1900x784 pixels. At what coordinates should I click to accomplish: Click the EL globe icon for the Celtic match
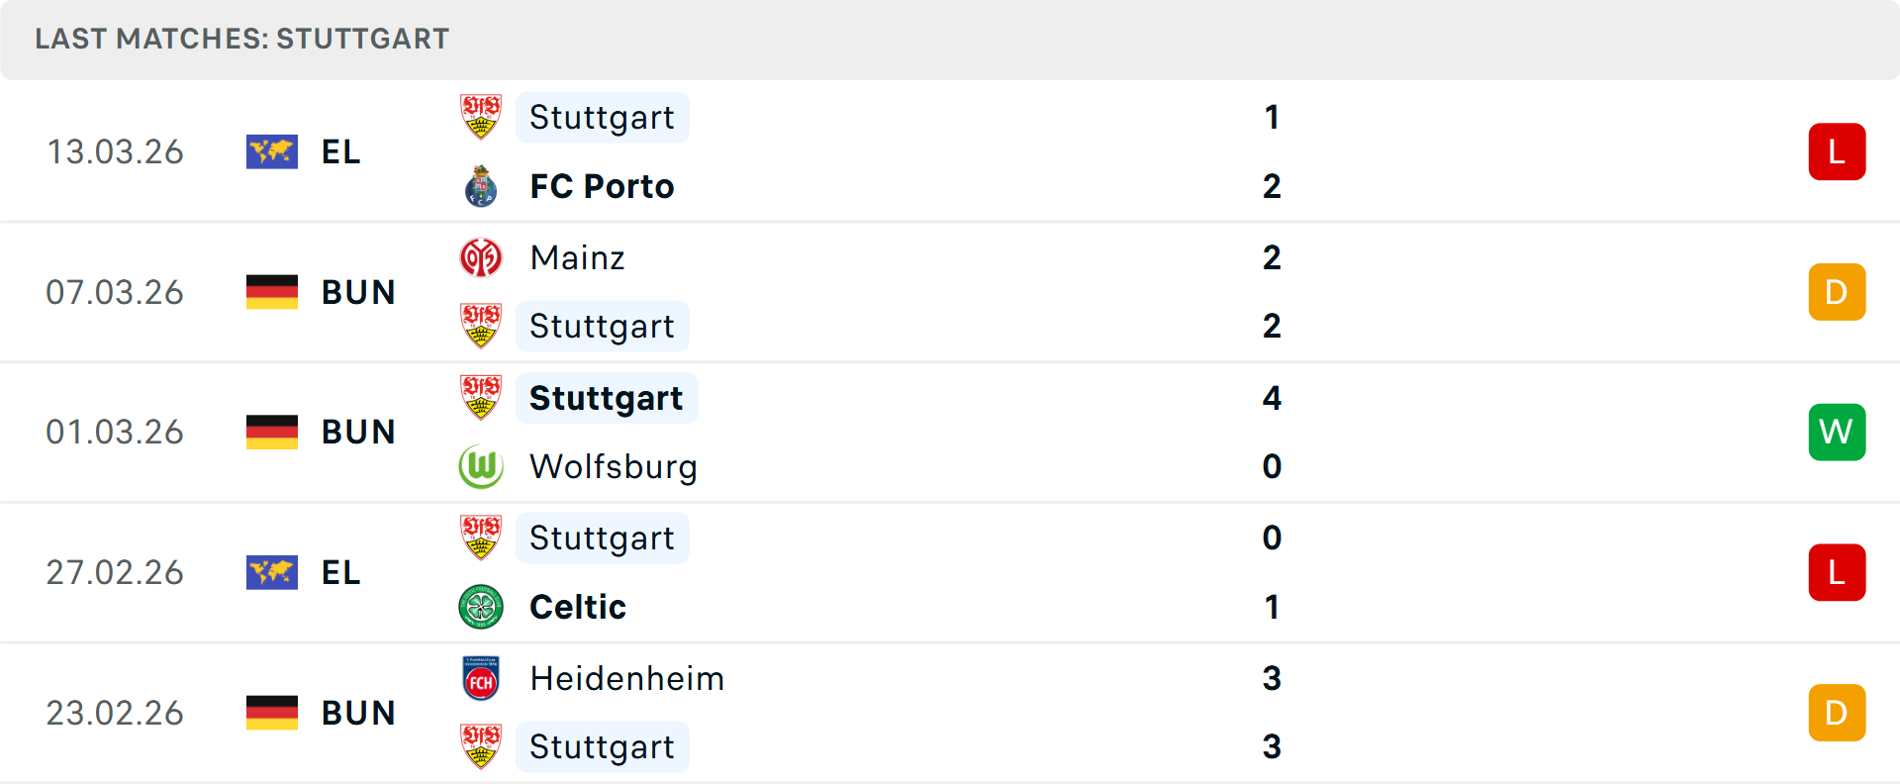pos(272,572)
